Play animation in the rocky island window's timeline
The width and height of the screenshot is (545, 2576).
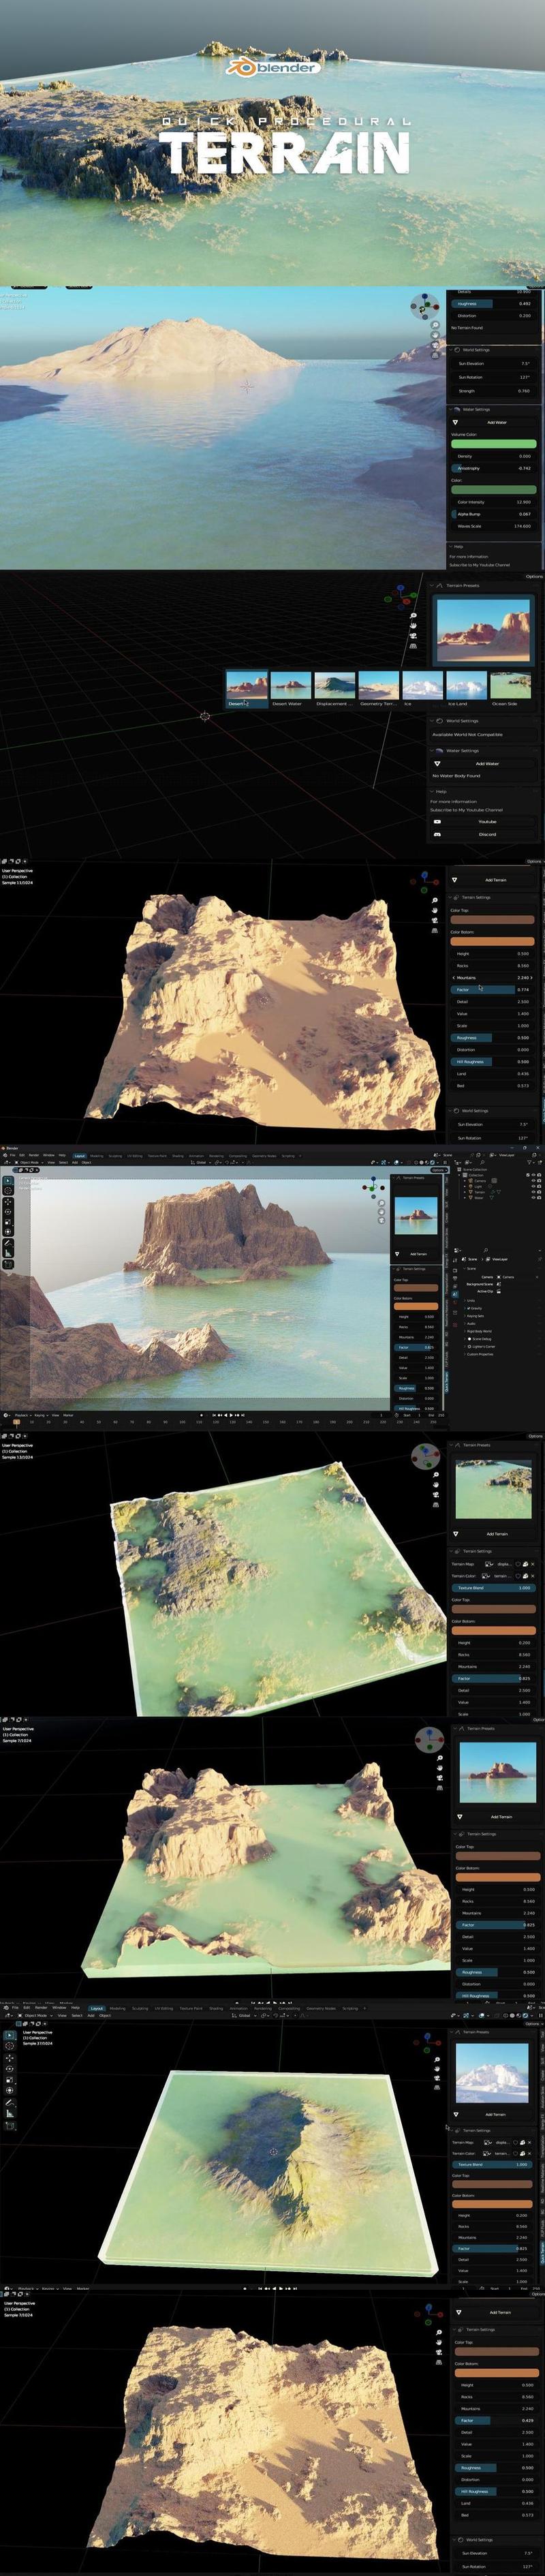point(230,1415)
